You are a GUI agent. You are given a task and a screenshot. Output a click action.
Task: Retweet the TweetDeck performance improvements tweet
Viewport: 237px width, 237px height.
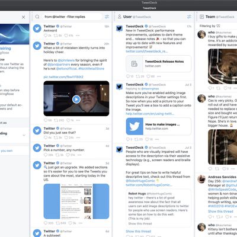click(x=137, y=76)
